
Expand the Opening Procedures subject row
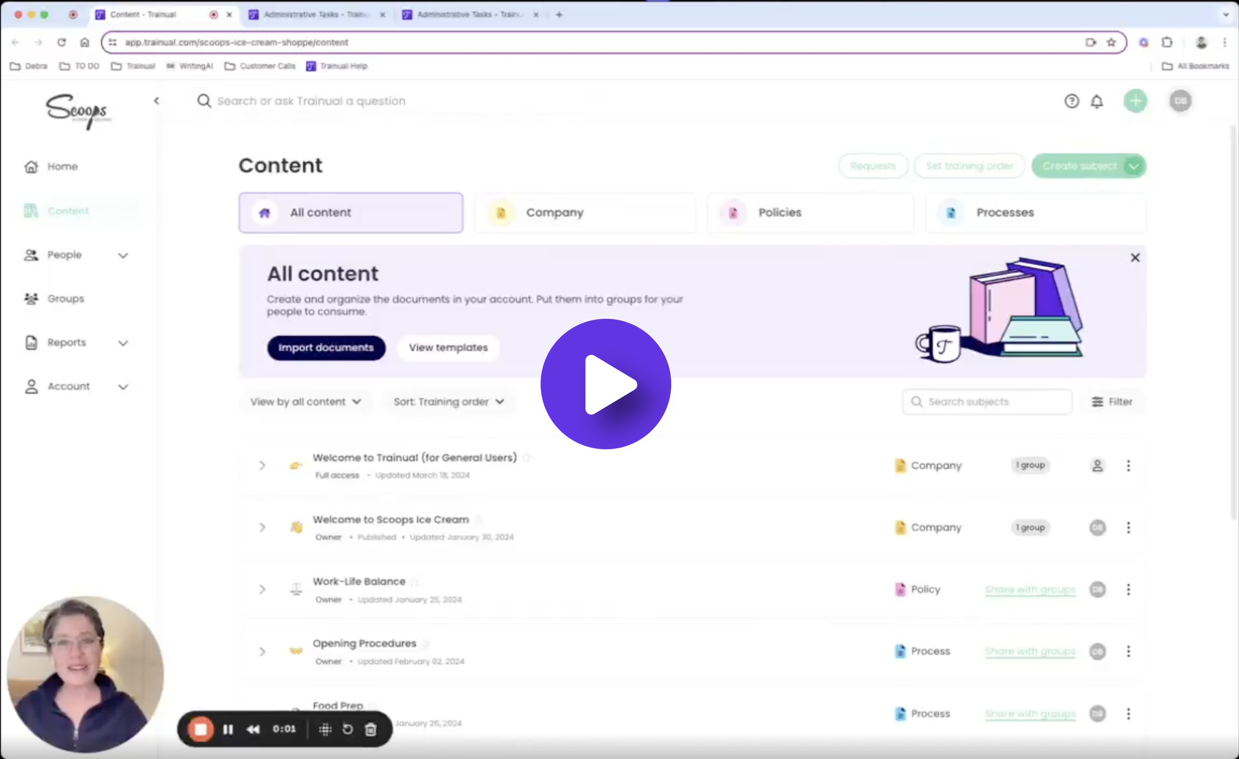point(262,652)
